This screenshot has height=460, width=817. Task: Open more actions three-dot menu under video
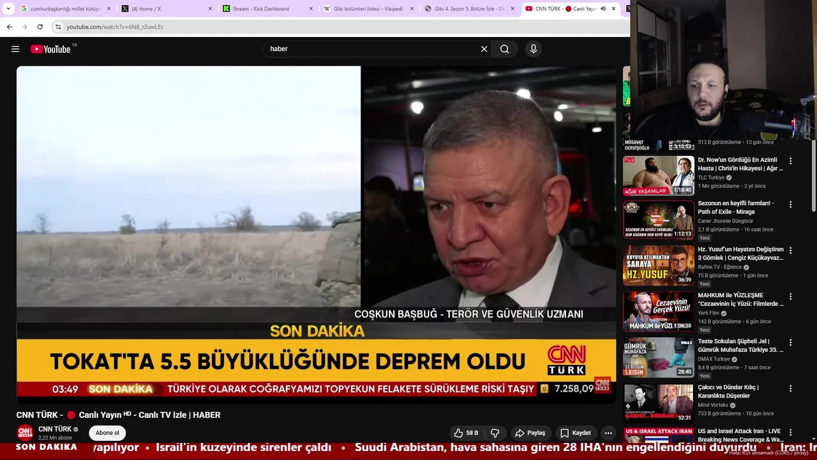(608, 433)
